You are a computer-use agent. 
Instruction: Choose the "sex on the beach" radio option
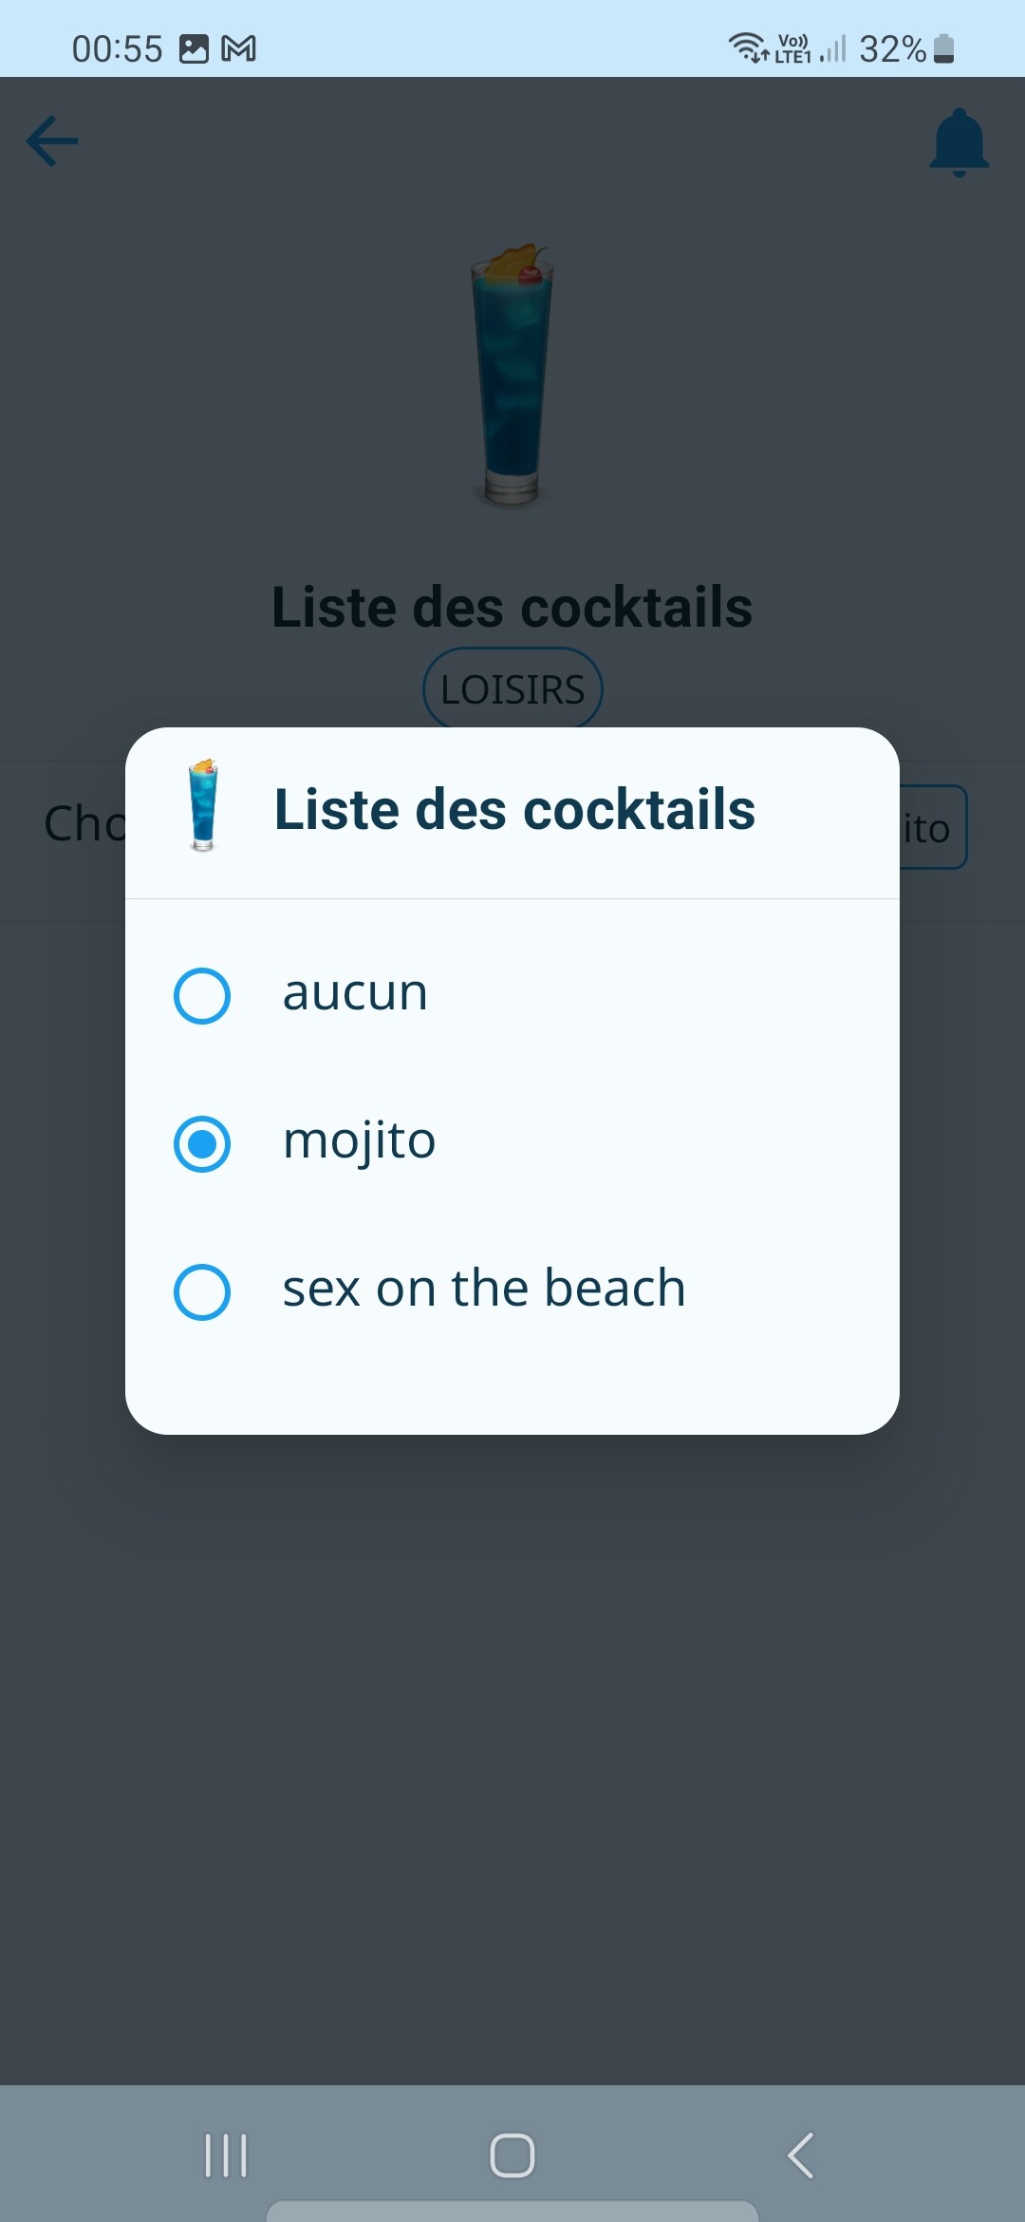point(202,1292)
